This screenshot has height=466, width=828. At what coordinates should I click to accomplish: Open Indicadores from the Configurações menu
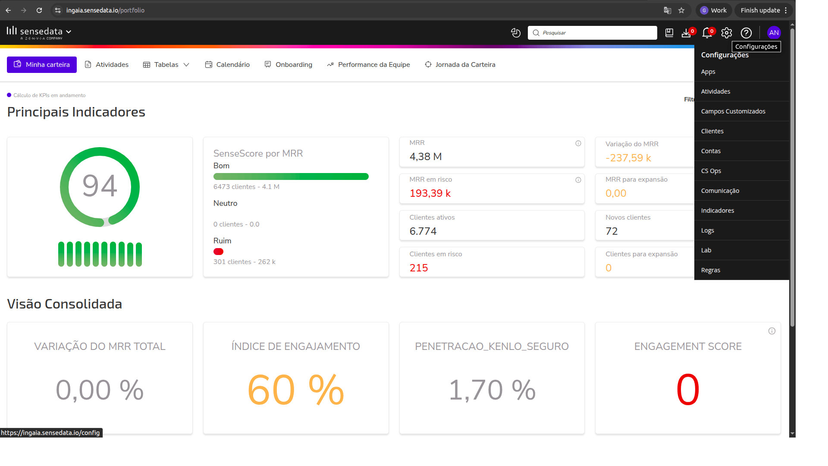(x=718, y=211)
